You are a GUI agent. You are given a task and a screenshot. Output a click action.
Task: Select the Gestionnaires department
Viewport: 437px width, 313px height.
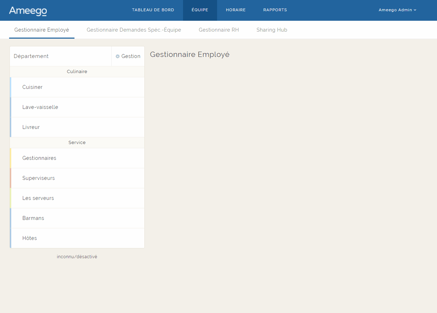39,158
